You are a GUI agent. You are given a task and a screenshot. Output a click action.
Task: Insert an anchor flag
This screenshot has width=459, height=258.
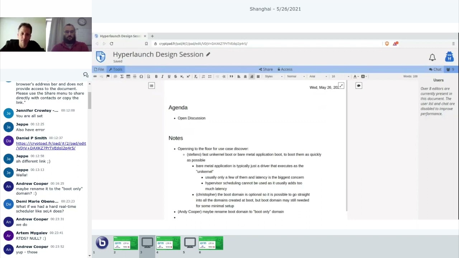(108, 76)
